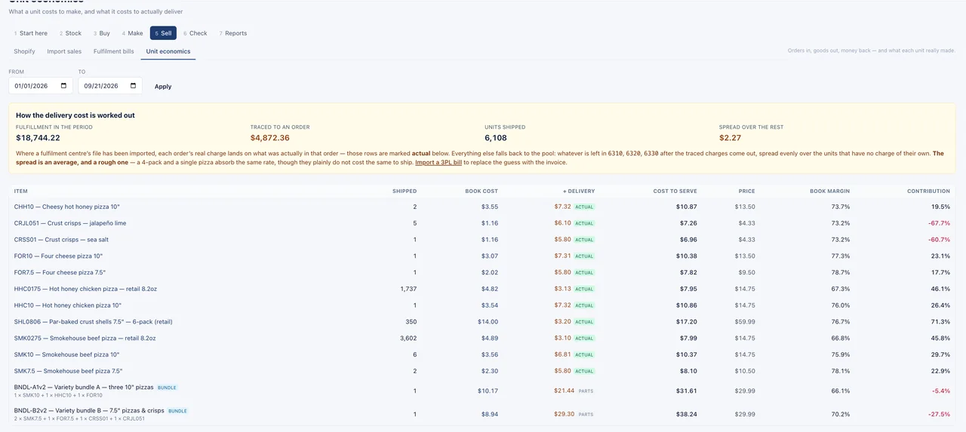Viewport: 966px width, 432px height.
Task: Sort by the BOOK MARGIN column header
Action: click(x=830, y=191)
